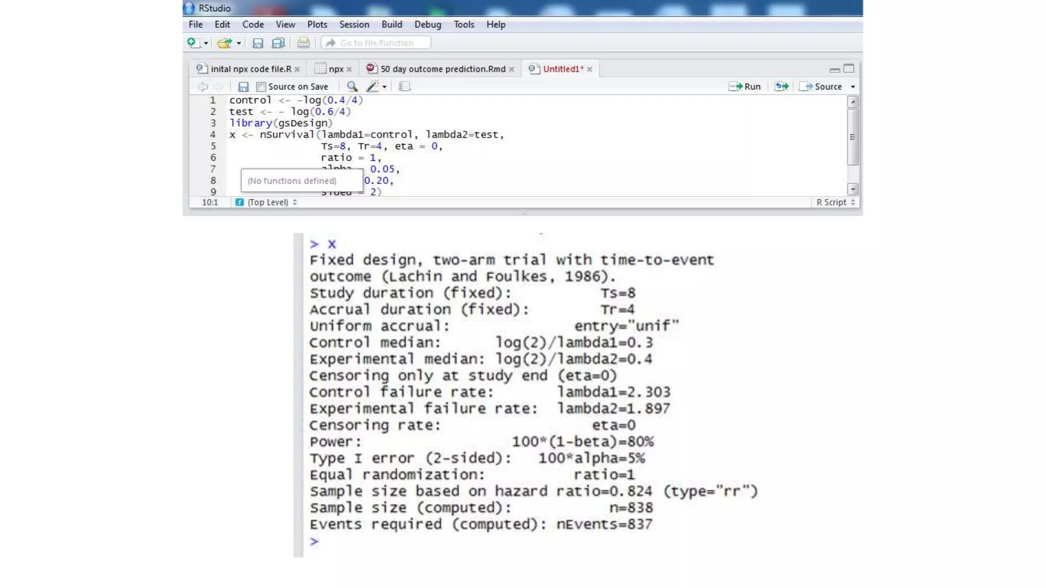Open the Session menu
The height and width of the screenshot is (588, 1046).
pyautogui.click(x=354, y=24)
